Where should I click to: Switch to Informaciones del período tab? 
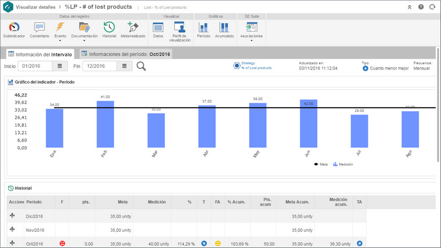pos(126,54)
